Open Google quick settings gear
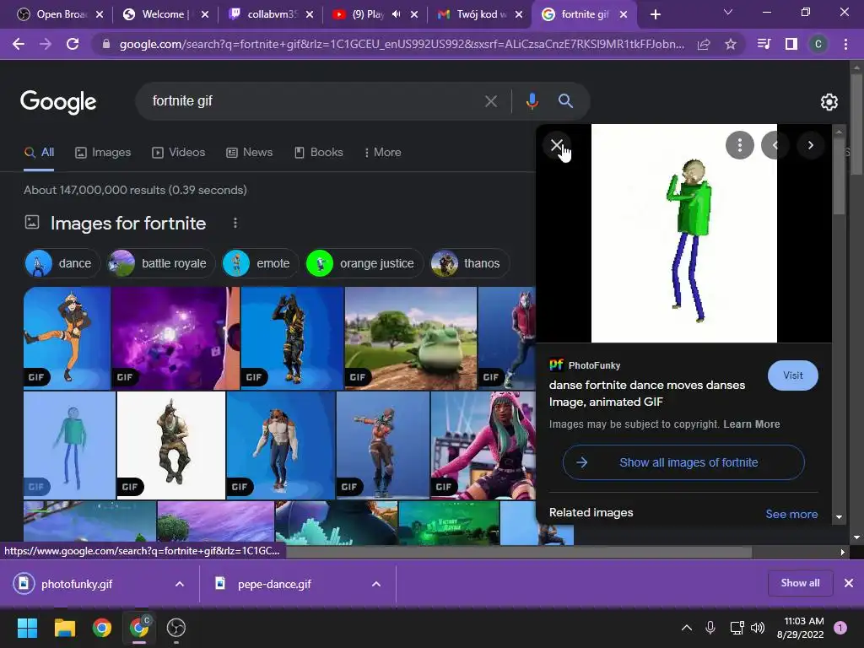 pyautogui.click(x=829, y=102)
